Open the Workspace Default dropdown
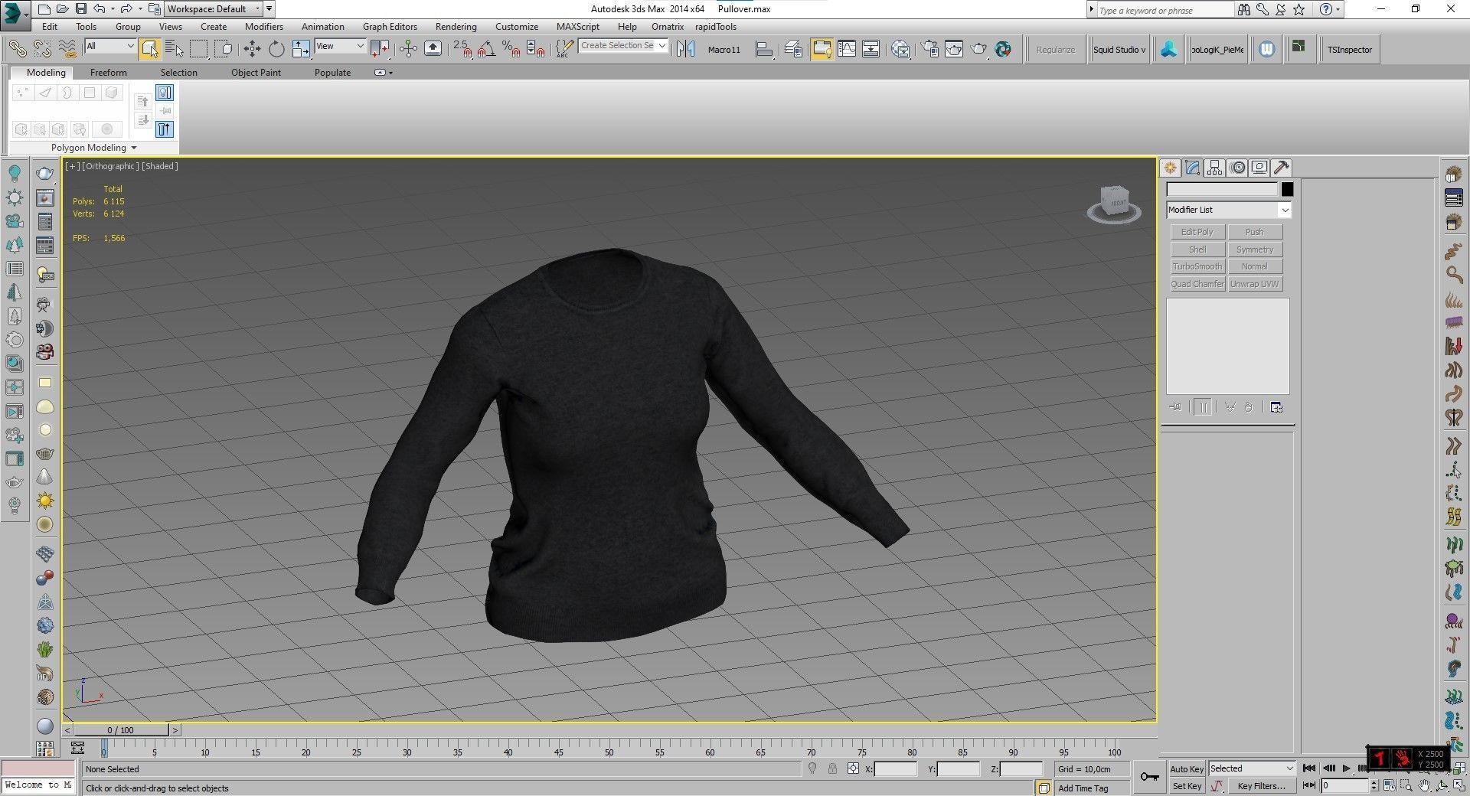 click(214, 9)
